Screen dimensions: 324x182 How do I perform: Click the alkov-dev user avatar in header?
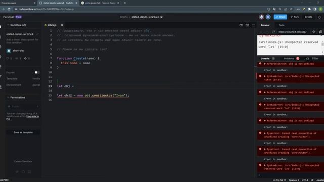261,17
